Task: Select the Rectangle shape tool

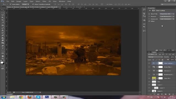Action: (x=2, y=53)
